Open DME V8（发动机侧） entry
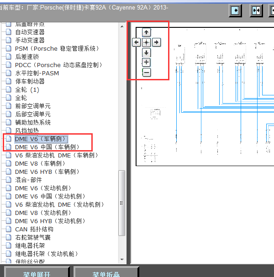Image resolution: width=274 pixels, height=277 pixels. tap(43, 213)
